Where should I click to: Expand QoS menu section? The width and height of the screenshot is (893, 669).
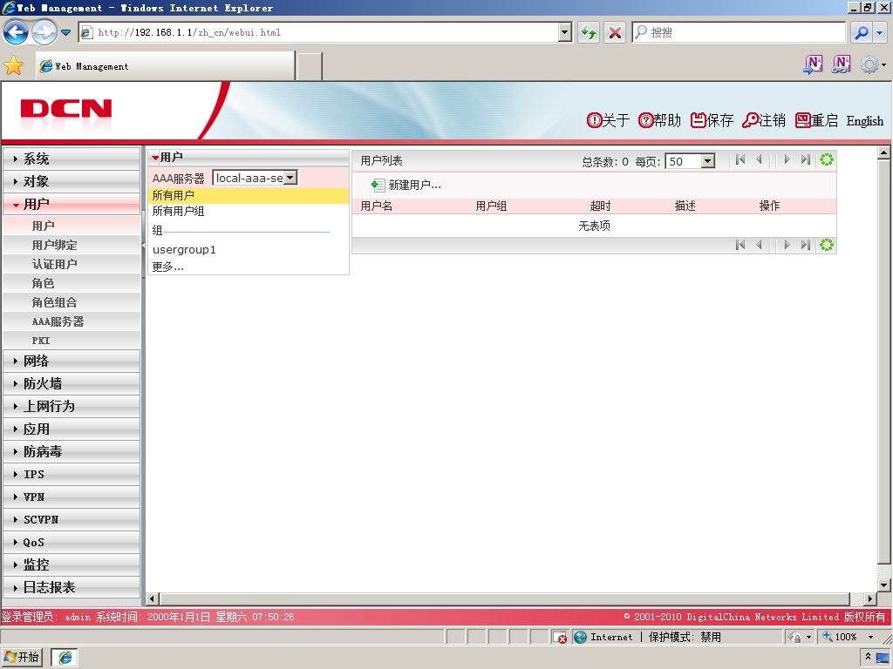pyautogui.click(x=72, y=542)
